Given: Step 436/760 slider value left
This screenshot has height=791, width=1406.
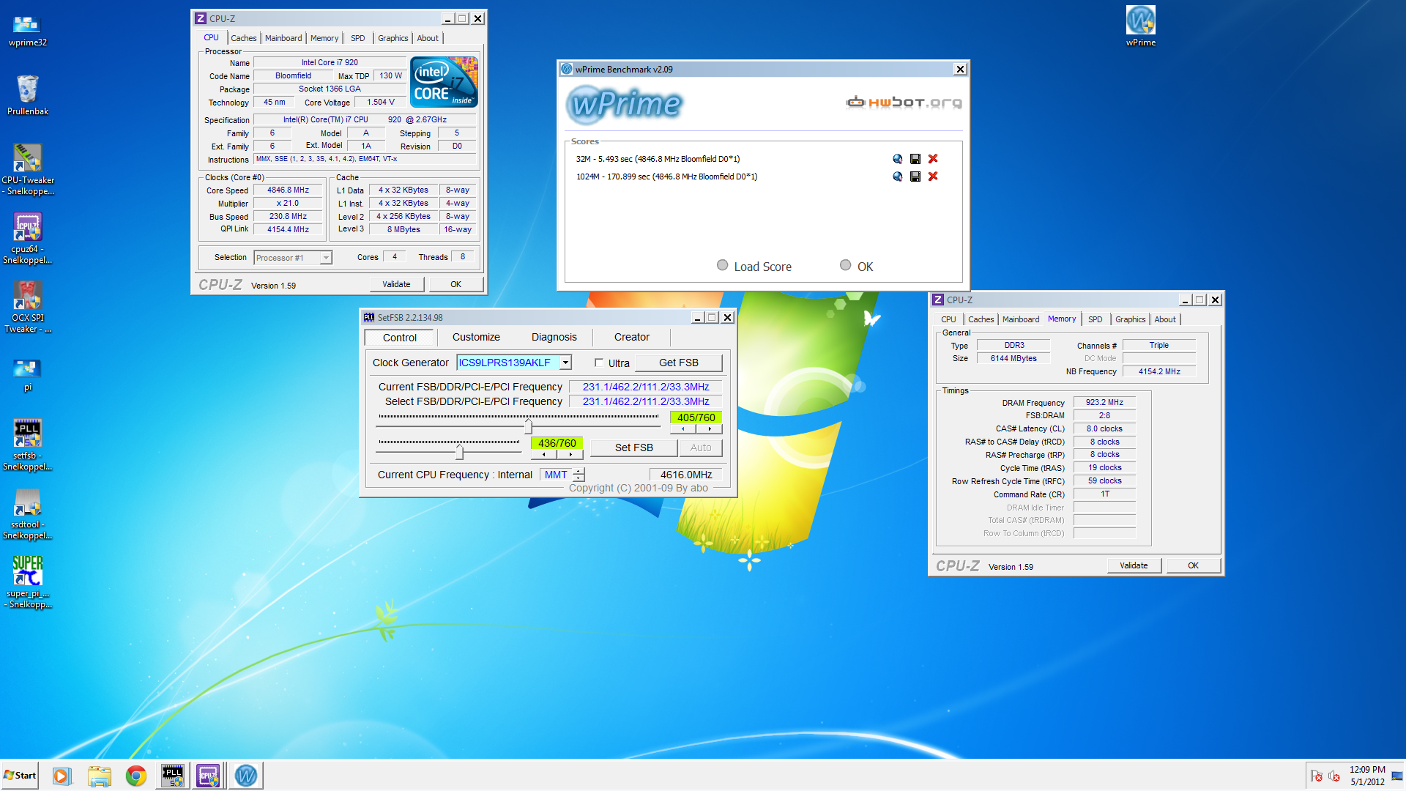Looking at the screenshot, I should click(543, 455).
